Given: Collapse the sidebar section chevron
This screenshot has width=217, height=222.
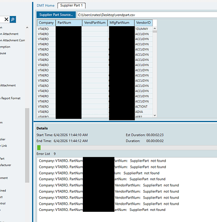Looking at the screenshot, I should (x=27, y=28).
